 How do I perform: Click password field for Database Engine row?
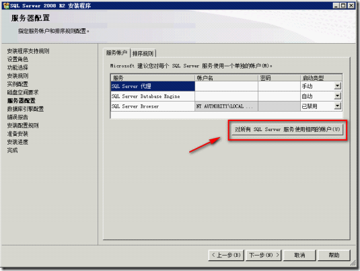click(x=279, y=96)
